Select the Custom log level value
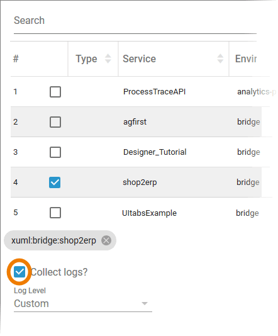278x336 pixels. (x=31, y=304)
